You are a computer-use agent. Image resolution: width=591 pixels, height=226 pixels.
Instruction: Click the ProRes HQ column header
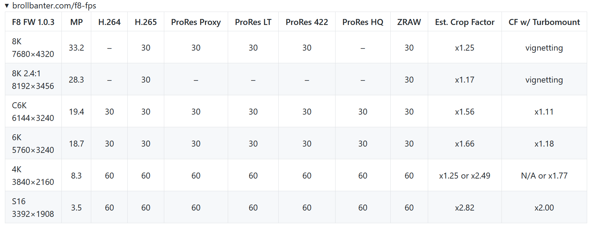(363, 22)
